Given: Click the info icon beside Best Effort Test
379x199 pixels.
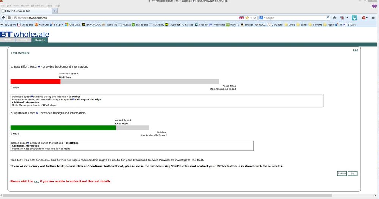Looking at the screenshot, I should [x=39, y=66].
